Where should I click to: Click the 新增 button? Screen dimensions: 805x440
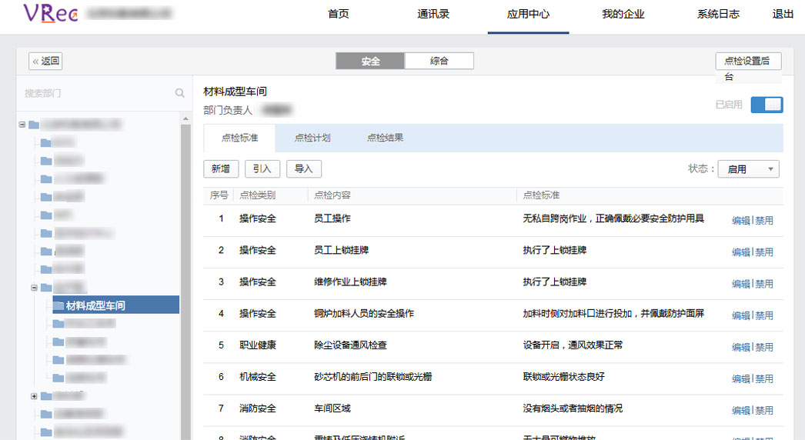221,169
